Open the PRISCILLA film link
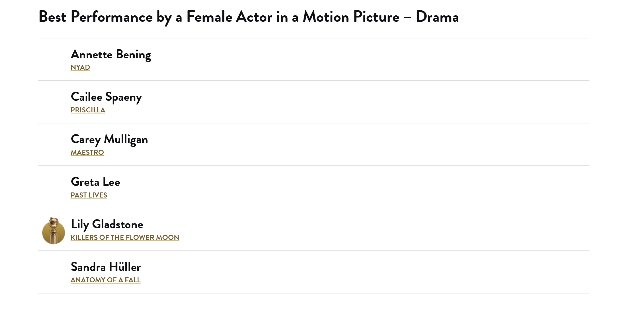This screenshot has height=316, width=637. coord(88,110)
